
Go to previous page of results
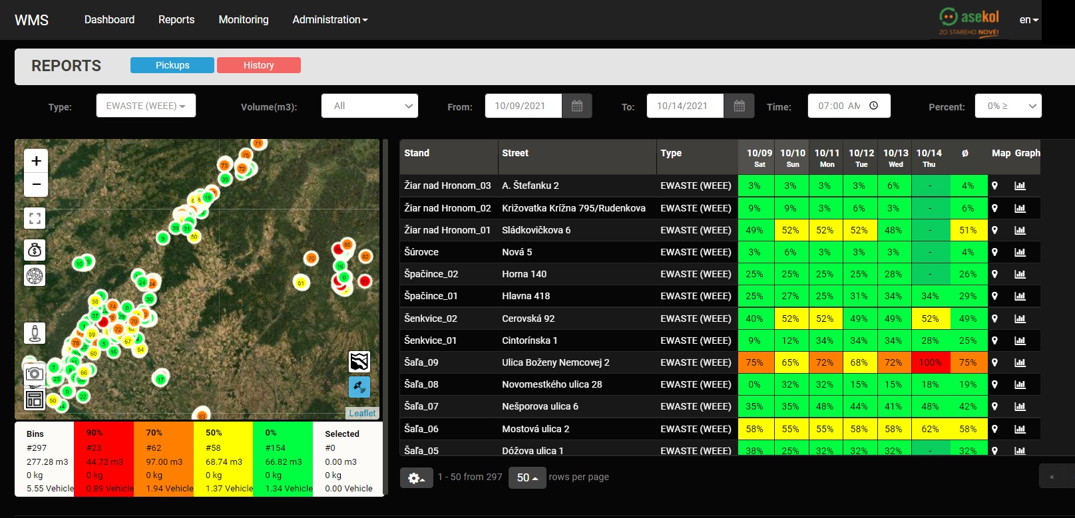1052,477
